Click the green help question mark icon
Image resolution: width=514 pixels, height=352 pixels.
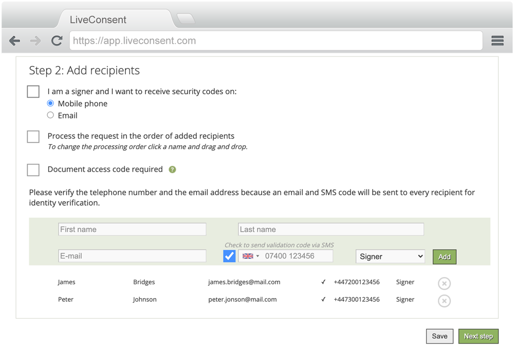tap(172, 169)
